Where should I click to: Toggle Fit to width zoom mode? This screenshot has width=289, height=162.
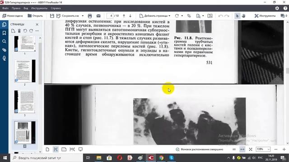[242, 149]
